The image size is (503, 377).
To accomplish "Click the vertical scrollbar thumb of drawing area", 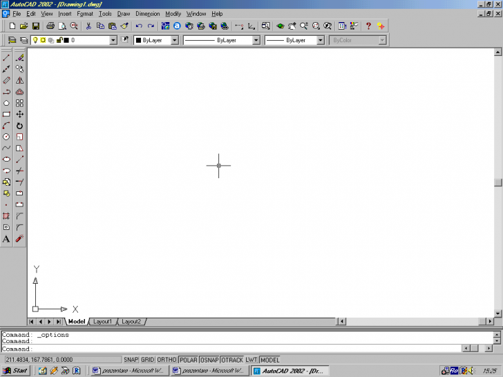I will pyautogui.click(x=498, y=182).
